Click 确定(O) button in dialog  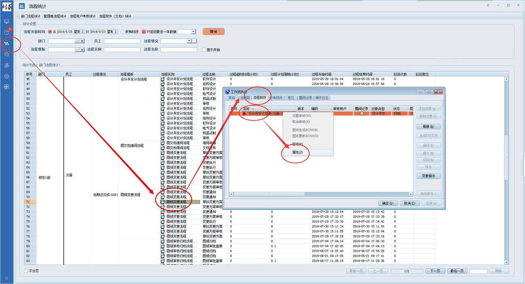pyautogui.click(x=388, y=203)
